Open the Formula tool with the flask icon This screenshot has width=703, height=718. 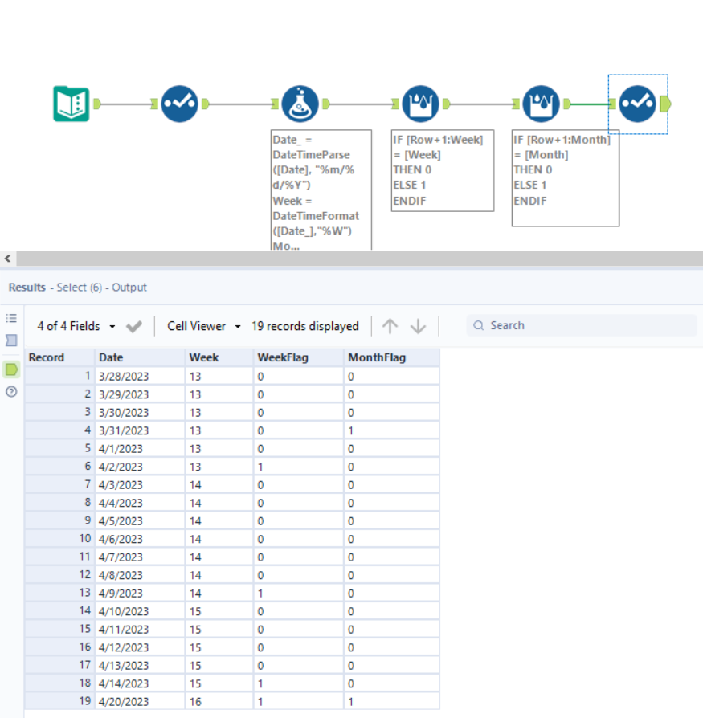(x=300, y=104)
